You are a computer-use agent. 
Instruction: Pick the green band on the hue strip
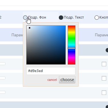click(71, 39)
